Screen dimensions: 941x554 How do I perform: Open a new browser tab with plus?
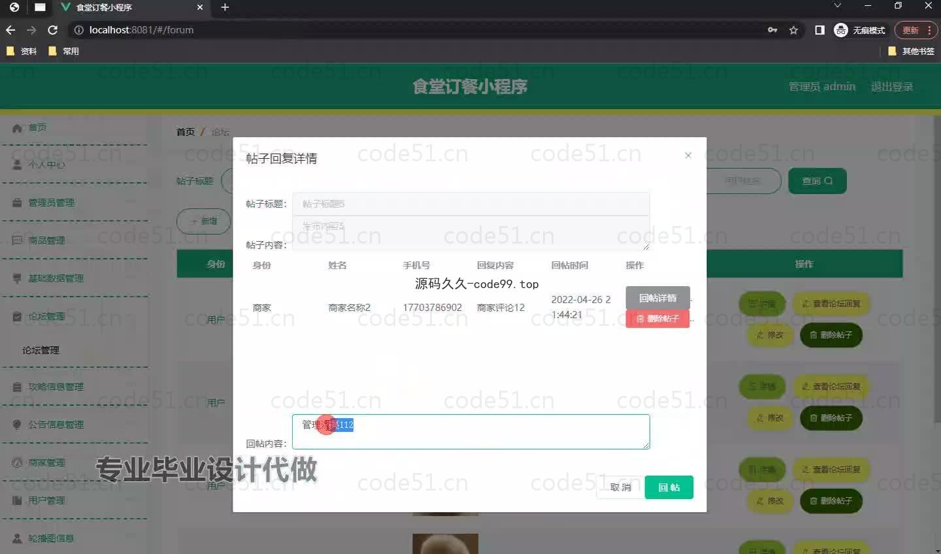225,7
